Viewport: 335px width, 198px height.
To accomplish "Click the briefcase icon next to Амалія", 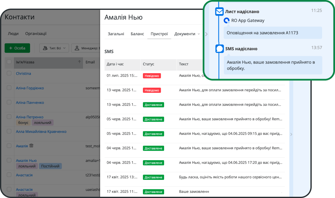I will [x=31, y=145].
